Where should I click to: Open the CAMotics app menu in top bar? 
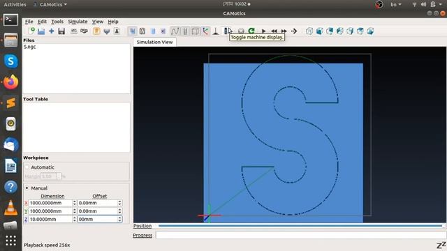[50, 5]
